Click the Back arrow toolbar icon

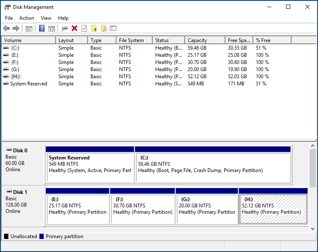[x=6, y=29]
